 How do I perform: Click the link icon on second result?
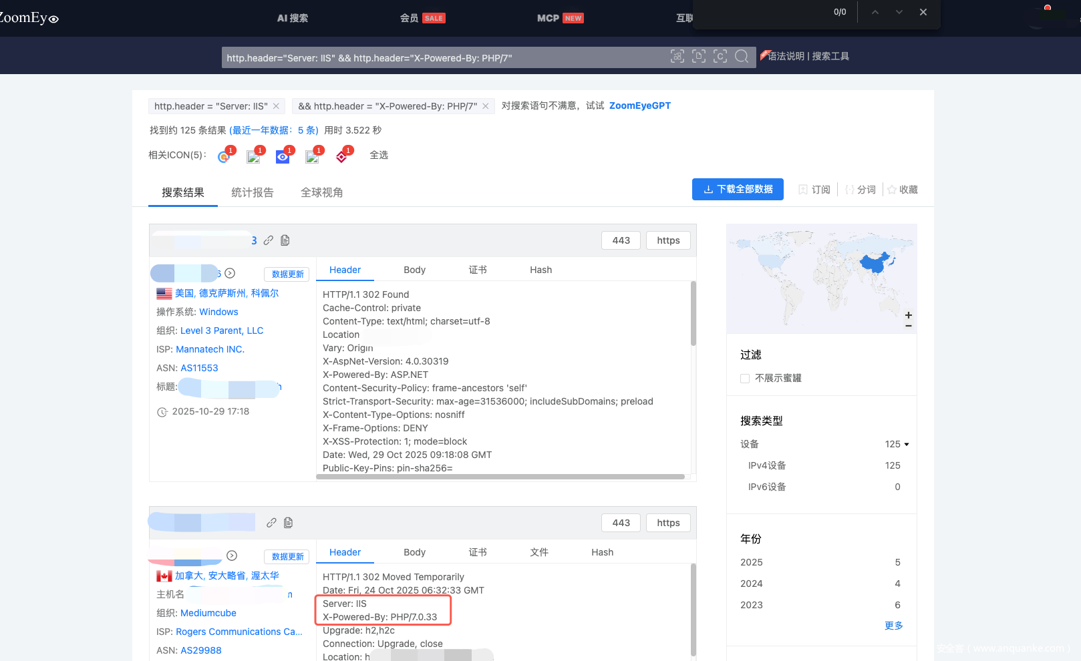coord(271,523)
